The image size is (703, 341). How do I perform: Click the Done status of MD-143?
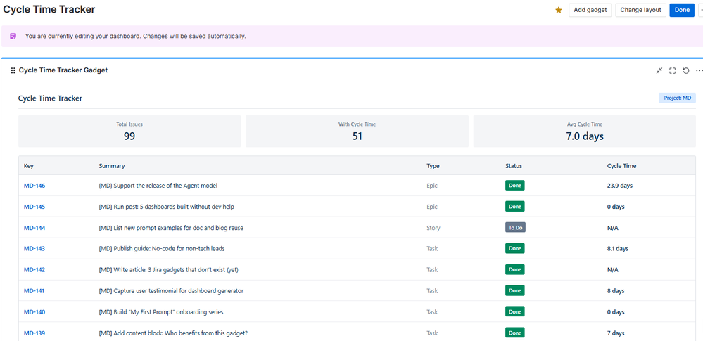tap(514, 248)
